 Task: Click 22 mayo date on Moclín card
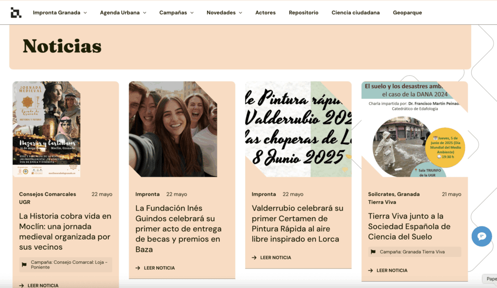point(102,194)
